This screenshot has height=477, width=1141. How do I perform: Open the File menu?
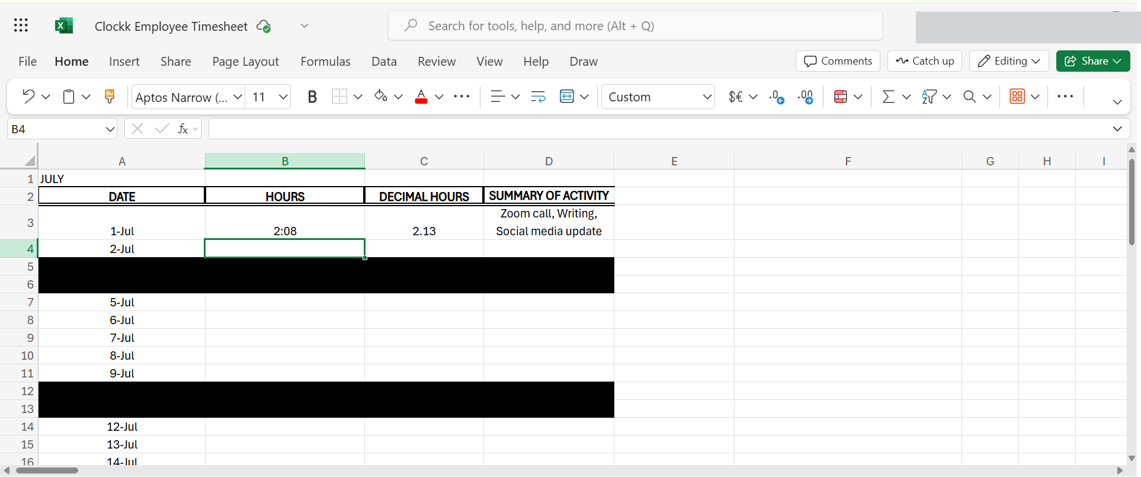tap(27, 62)
